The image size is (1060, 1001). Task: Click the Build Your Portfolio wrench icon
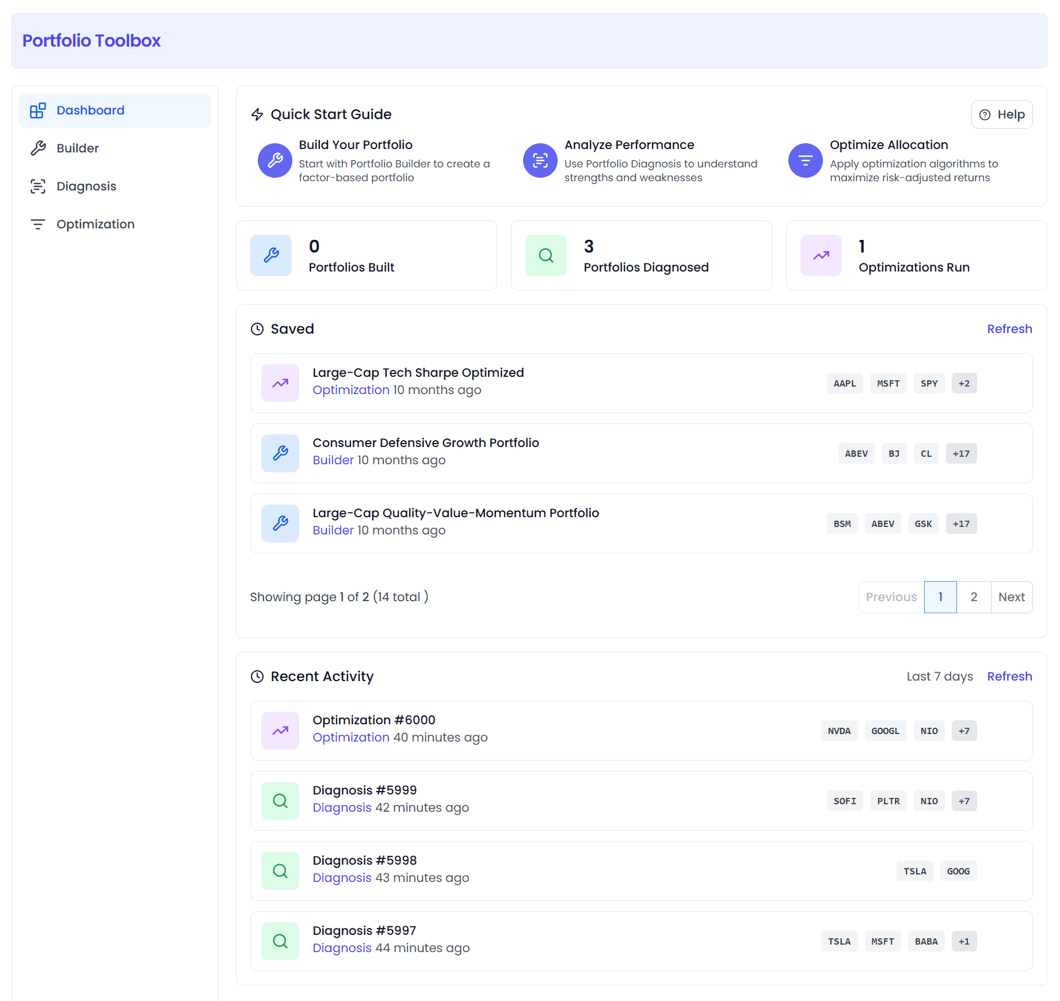pyautogui.click(x=275, y=161)
